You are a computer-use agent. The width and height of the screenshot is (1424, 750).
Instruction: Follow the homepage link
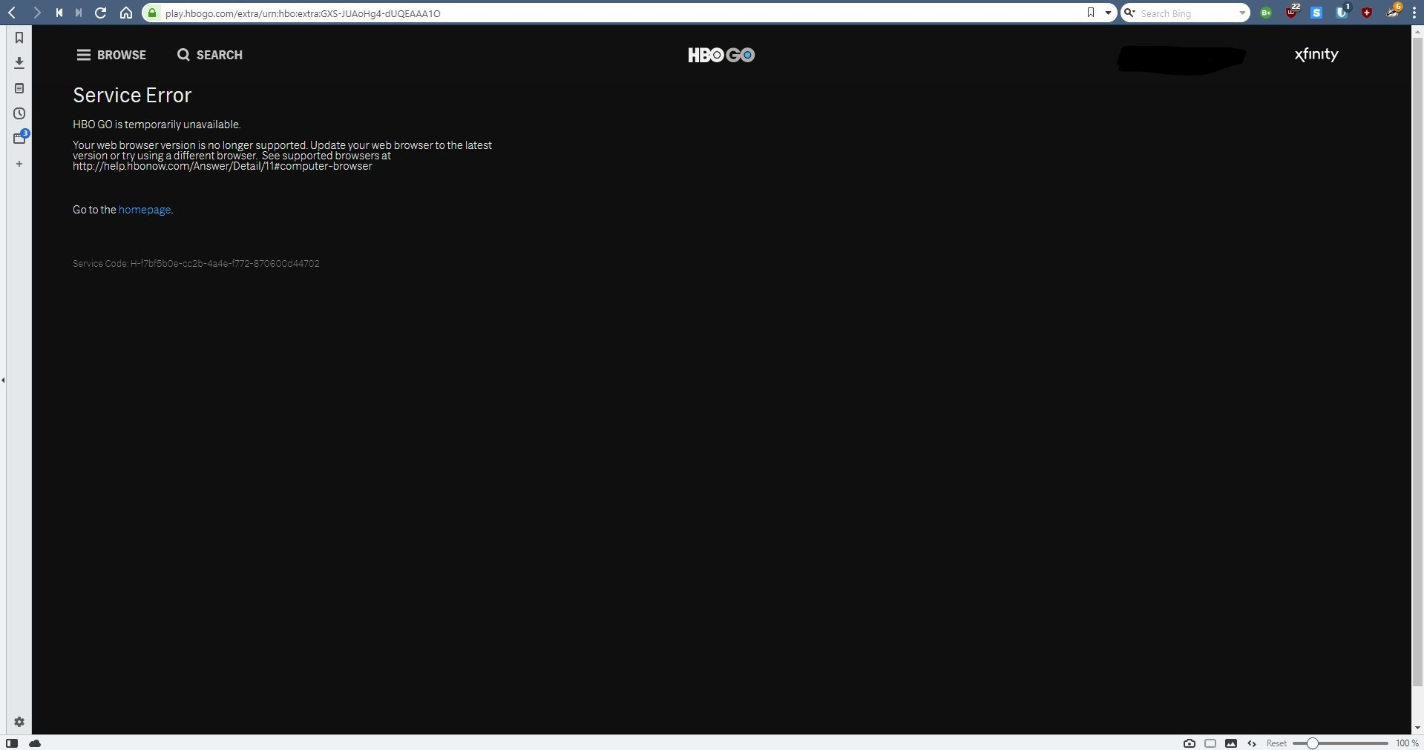point(144,210)
